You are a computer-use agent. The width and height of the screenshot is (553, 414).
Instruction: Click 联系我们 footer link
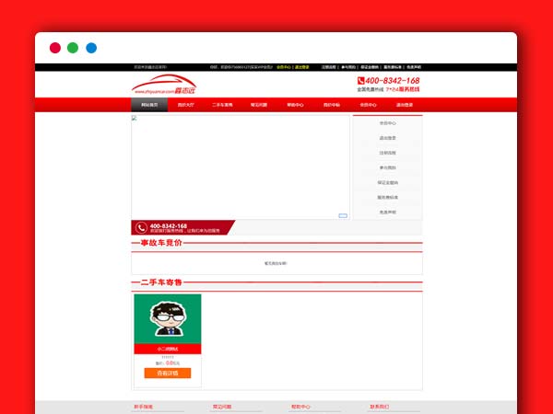tap(380, 406)
